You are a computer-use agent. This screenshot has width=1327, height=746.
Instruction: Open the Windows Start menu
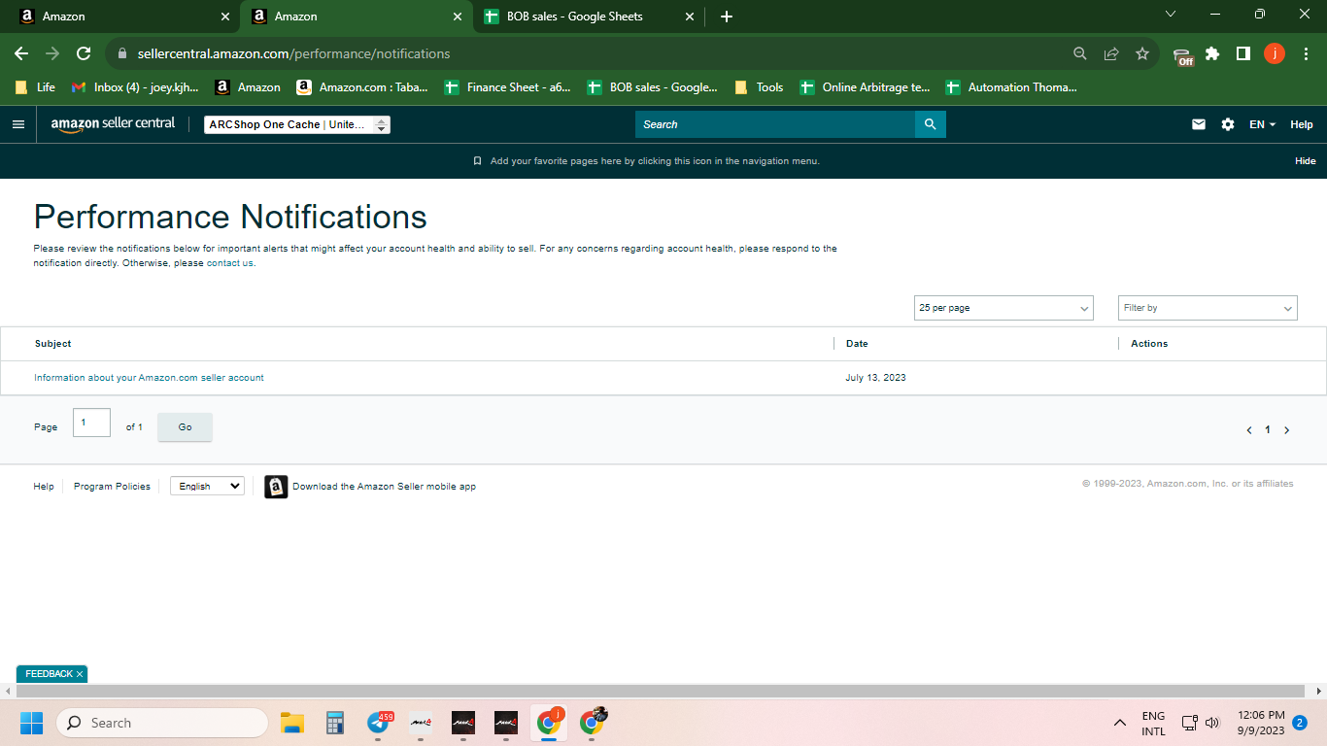coord(31,723)
